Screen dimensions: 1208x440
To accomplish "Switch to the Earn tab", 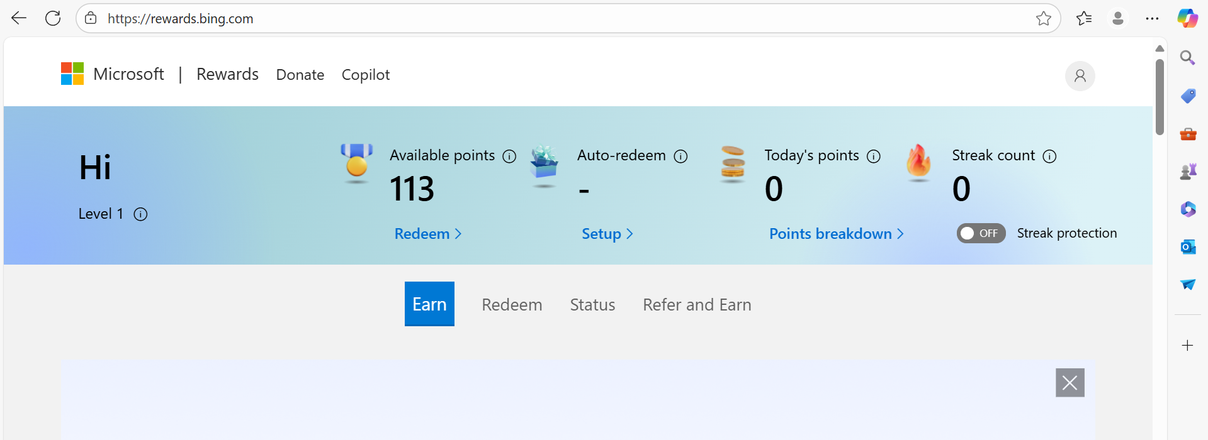I will click(x=429, y=304).
